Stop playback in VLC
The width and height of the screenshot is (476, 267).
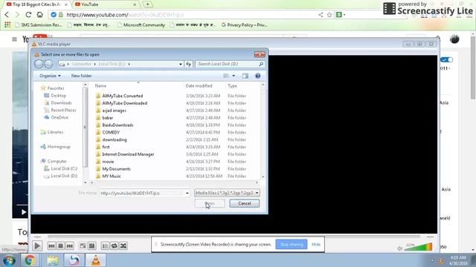pyautogui.click(x=60, y=245)
